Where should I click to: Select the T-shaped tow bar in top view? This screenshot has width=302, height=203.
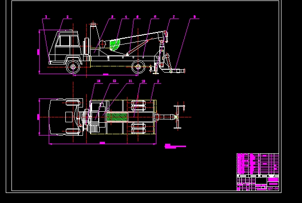coord(177,117)
